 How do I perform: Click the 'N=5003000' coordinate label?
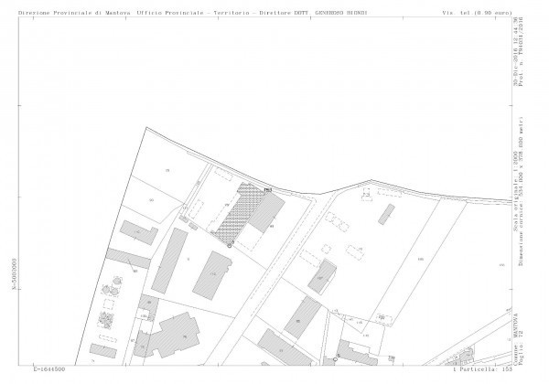[15, 274]
